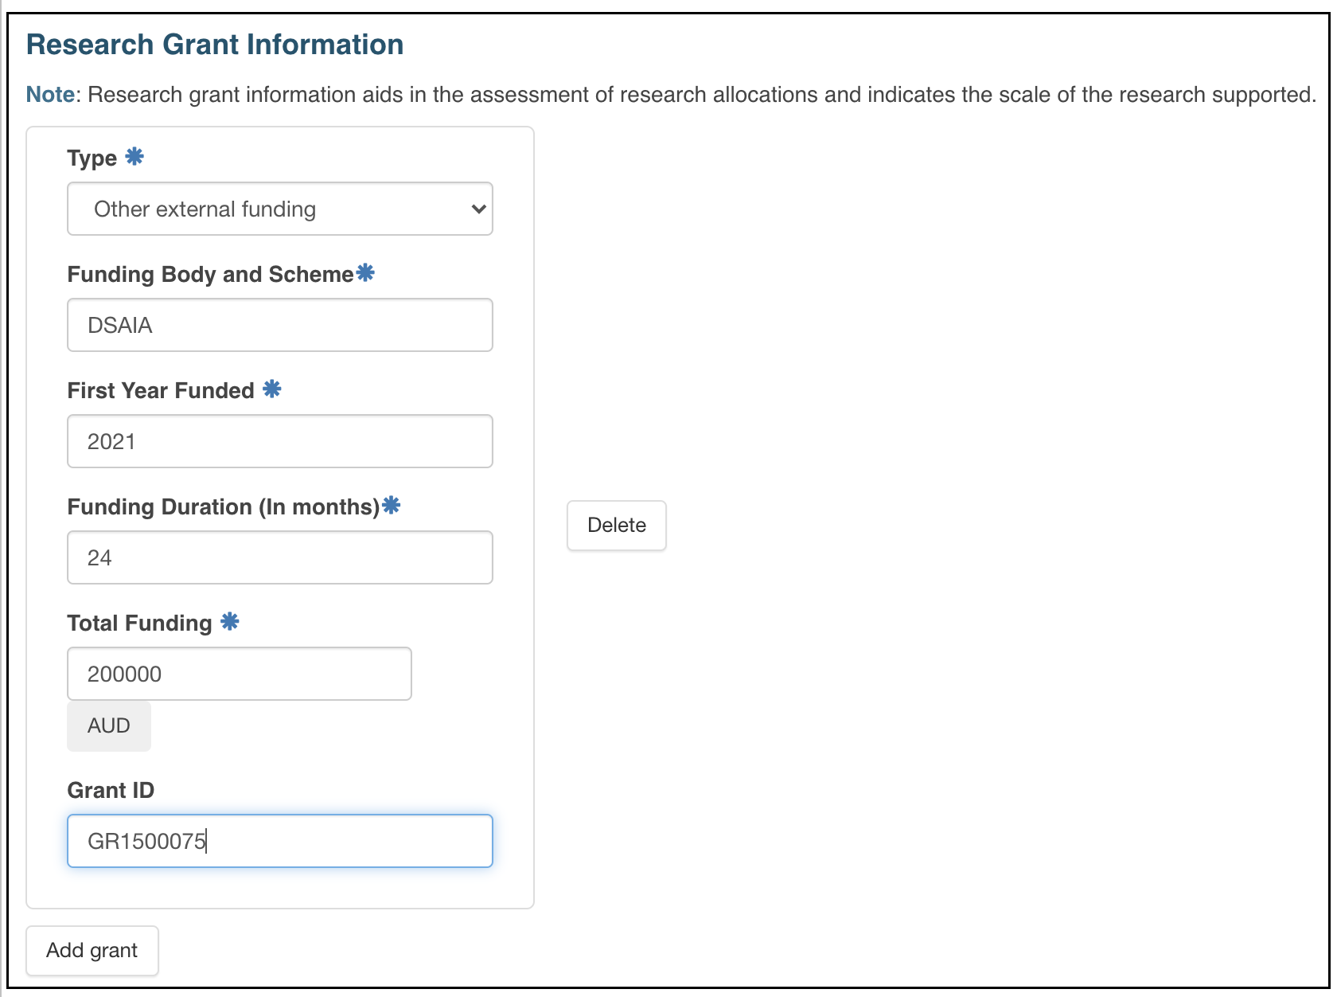Click the asterisk after First Year Funded
This screenshot has width=1337, height=997.
coord(272,389)
